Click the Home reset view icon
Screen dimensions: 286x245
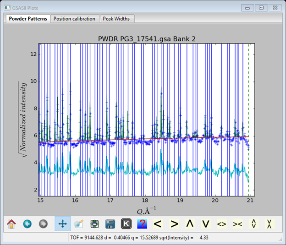coord(11,224)
